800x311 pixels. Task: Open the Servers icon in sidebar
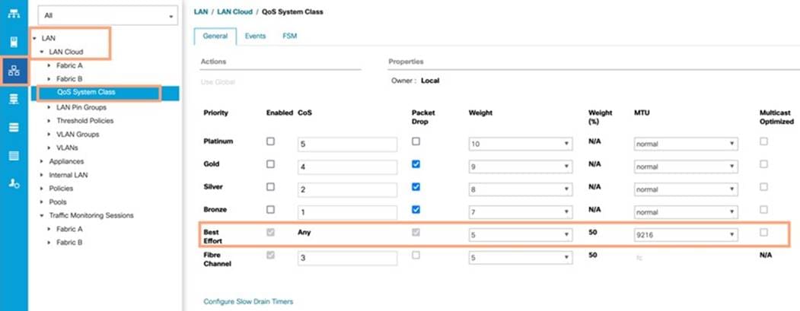[x=14, y=43]
